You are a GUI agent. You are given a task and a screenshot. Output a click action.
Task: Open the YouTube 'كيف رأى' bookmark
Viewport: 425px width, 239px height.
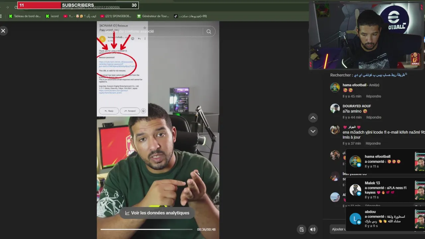(x=80, y=16)
